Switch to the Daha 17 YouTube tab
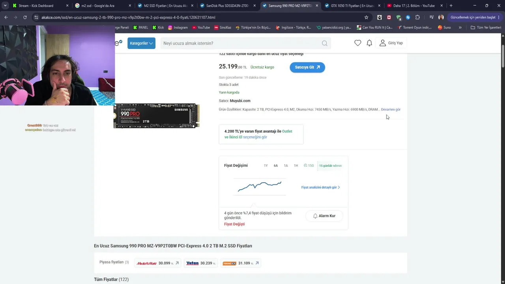Screen dimensions: 505x284 click(414, 6)
